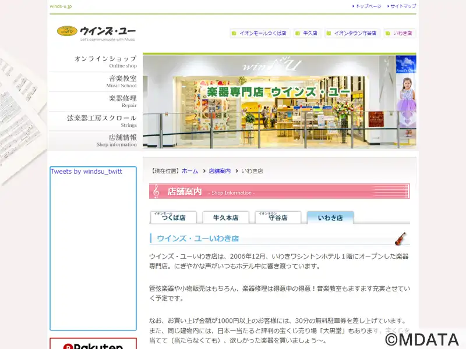Switch to the 守谷店 tab
The height and width of the screenshot is (349, 466).
[x=278, y=217]
